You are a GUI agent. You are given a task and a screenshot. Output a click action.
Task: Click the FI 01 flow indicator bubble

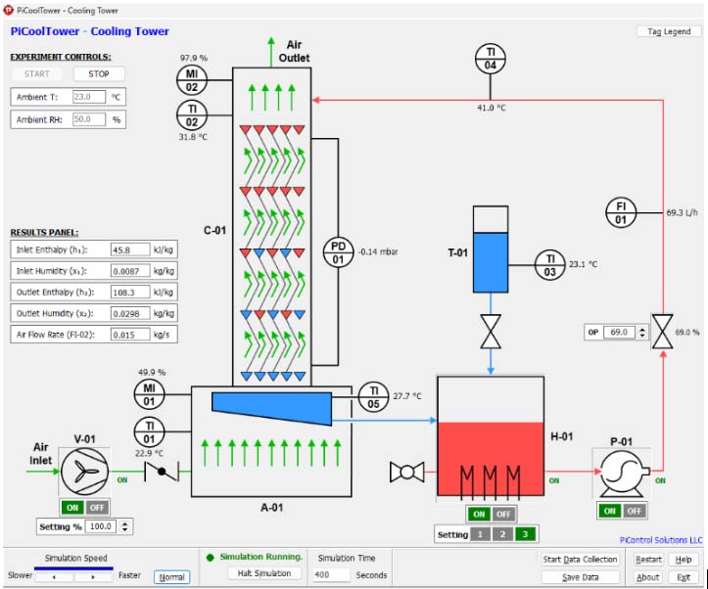point(621,213)
